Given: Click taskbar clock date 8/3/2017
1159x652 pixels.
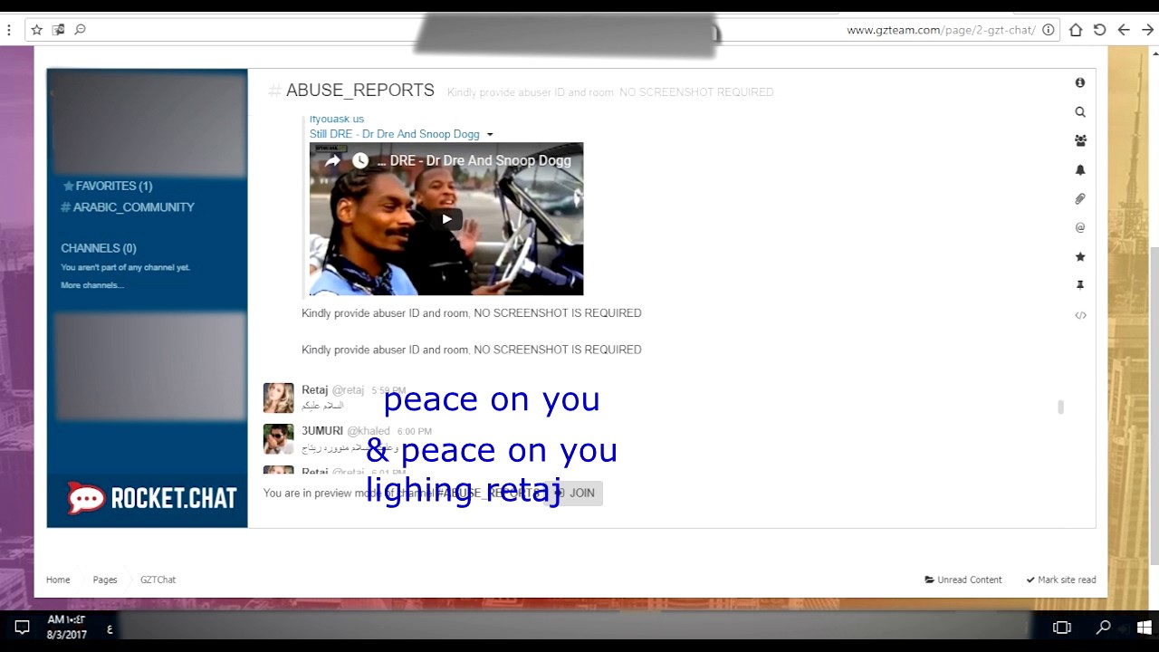Looking at the screenshot, I should pos(66,635).
